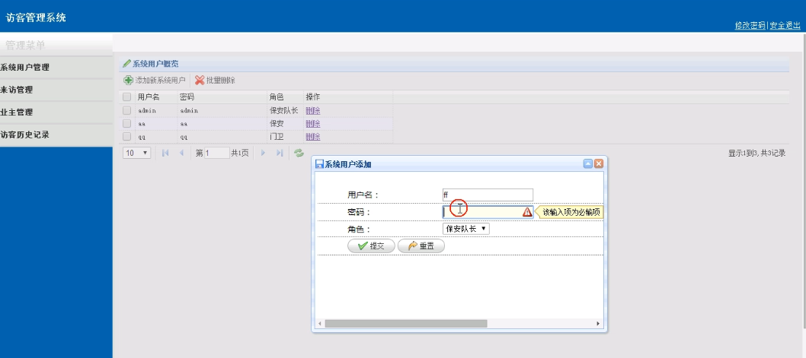
Task: Click the save disk icon in dialog title
Action: click(319, 164)
